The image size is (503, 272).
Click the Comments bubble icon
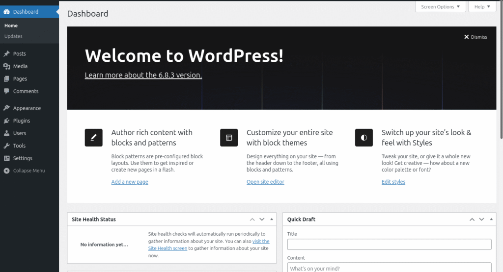pyautogui.click(x=6, y=91)
